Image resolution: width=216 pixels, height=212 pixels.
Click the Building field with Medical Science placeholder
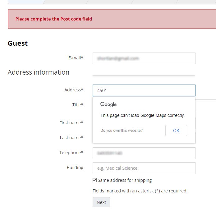click(x=144, y=168)
